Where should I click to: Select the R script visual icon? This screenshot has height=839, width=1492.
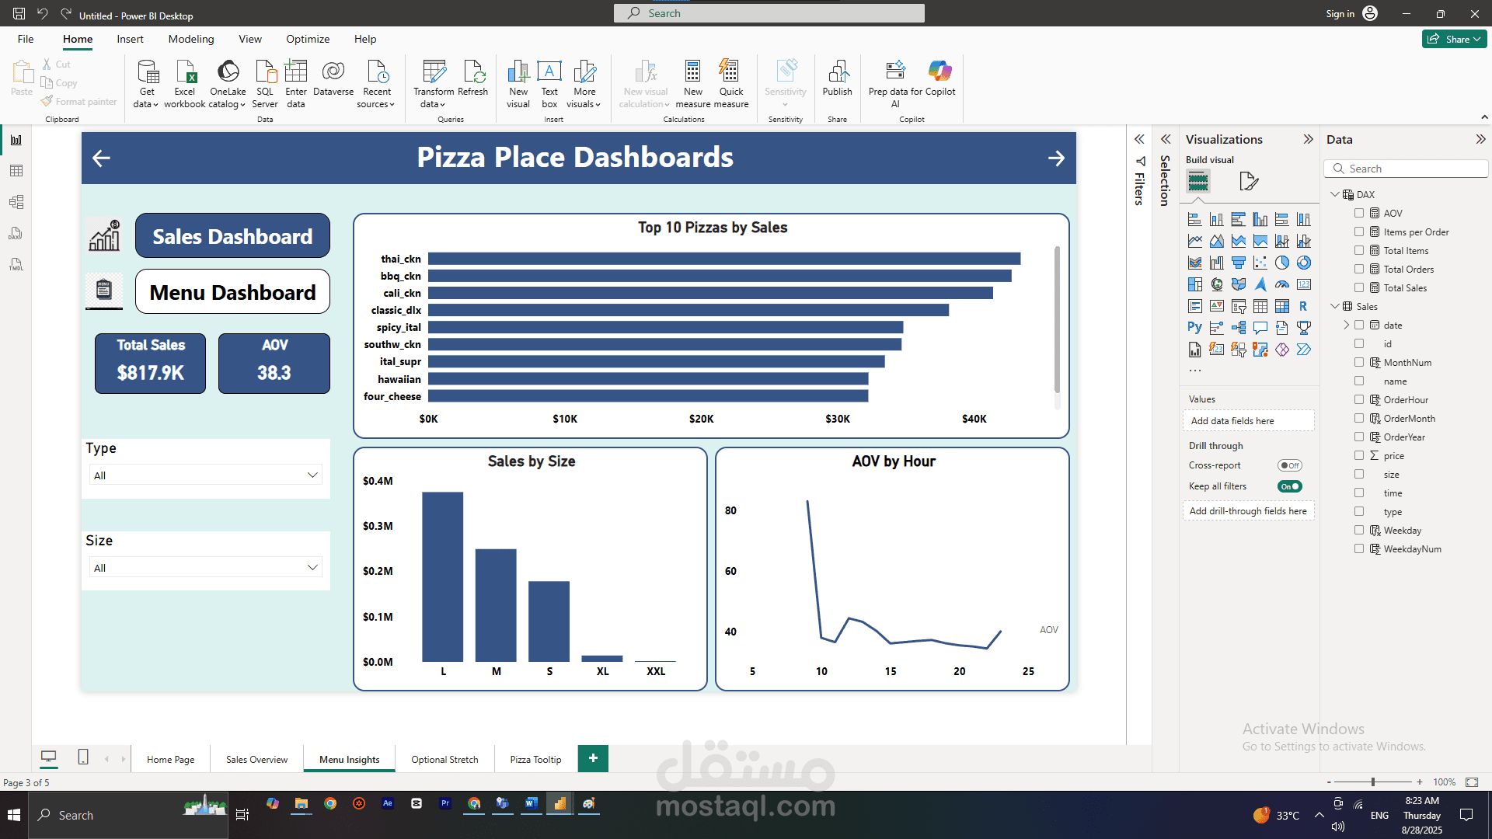click(1304, 306)
